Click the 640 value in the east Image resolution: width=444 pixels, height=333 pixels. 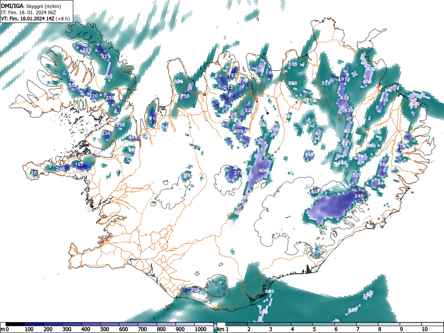(414, 104)
